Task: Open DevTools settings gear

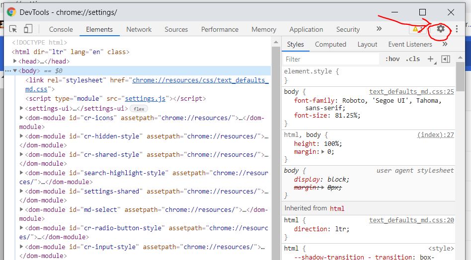Action: pyautogui.click(x=440, y=29)
